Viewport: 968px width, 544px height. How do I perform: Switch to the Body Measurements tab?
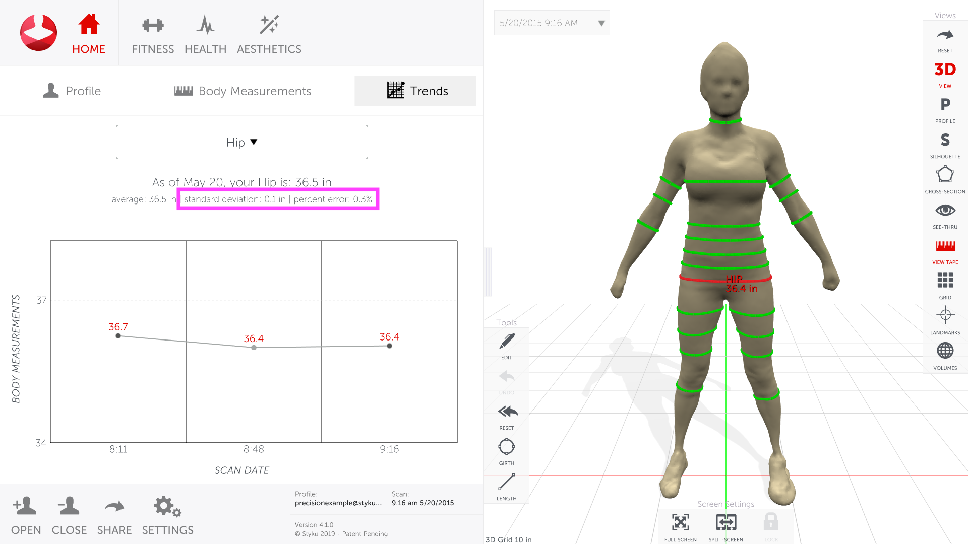coord(243,91)
